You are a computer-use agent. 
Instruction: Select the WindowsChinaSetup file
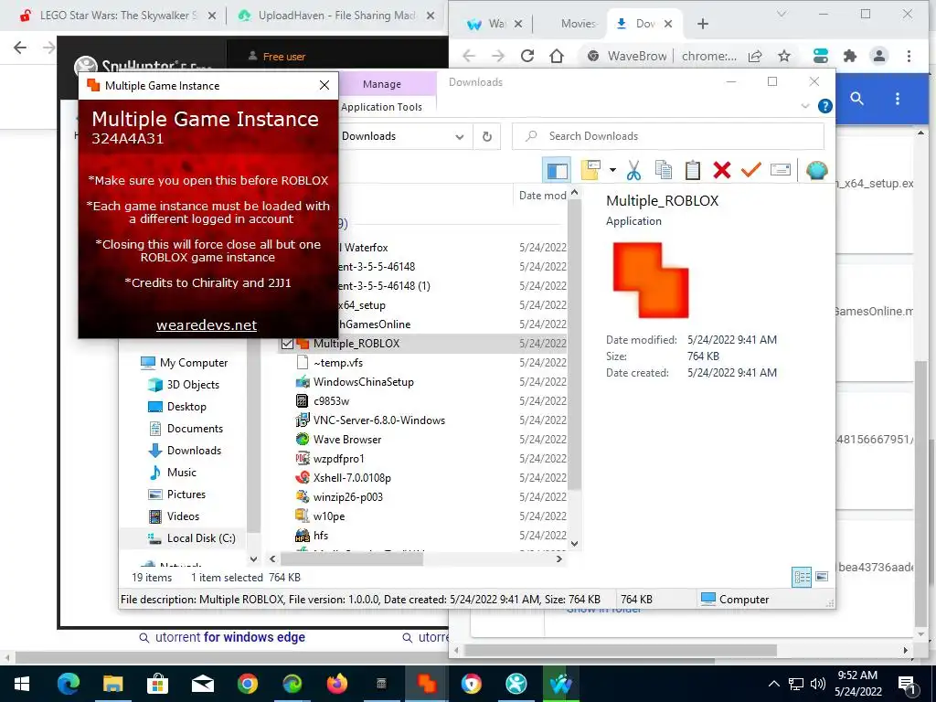click(x=363, y=381)
